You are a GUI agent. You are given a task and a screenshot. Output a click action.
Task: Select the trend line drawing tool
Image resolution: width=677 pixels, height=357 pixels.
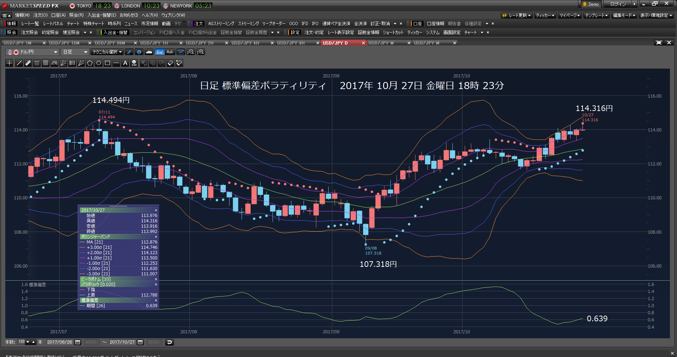[19, 63]
